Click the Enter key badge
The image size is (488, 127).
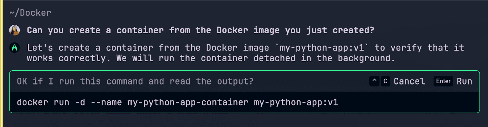443,81
